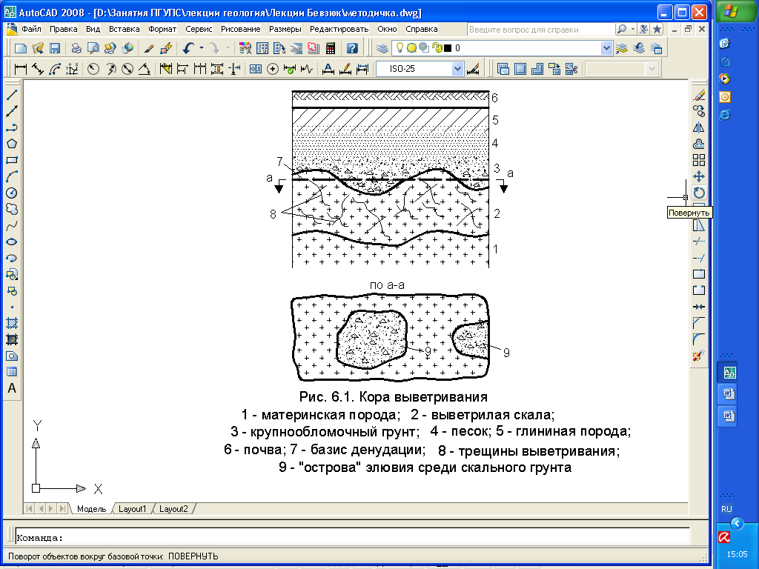Expand the ISO-25 dimension style dropdown
This screenshot has width=759, height=569.
click(457, 69)
